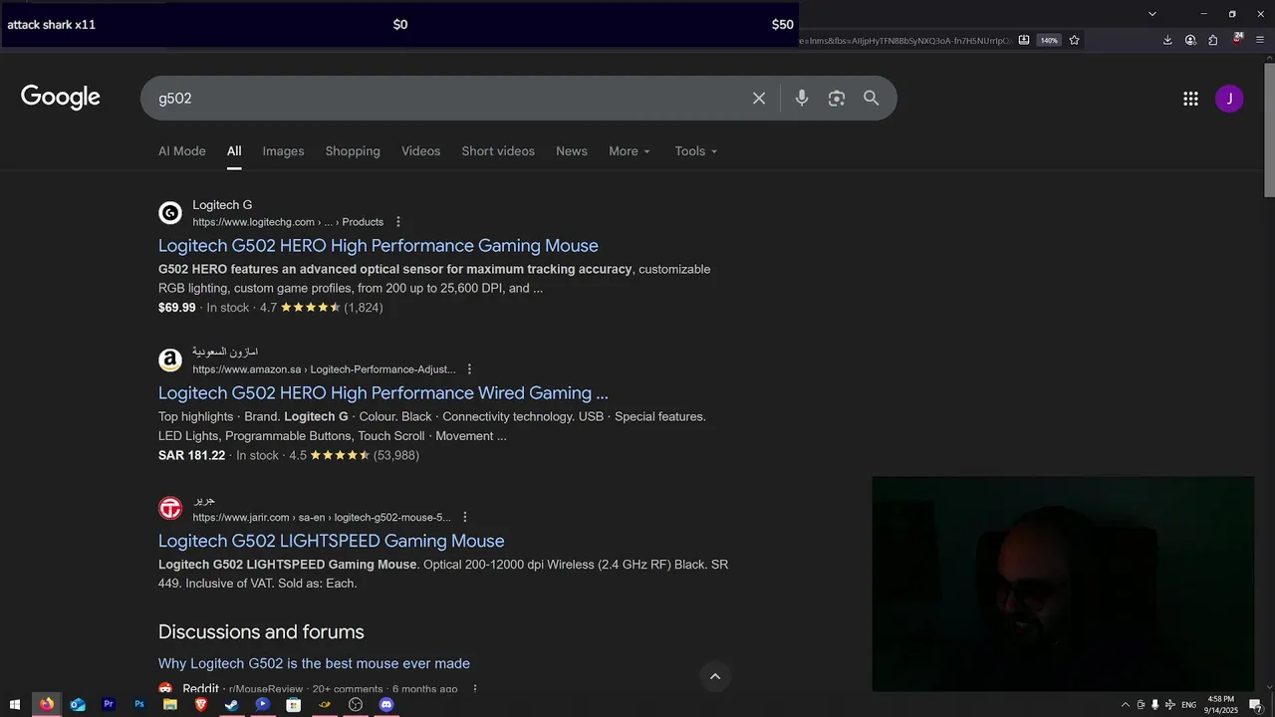Click the reader/install icon in address bar
Image resolution: width=1275 pixels, height=717 pixels.
pos(1024,41)
